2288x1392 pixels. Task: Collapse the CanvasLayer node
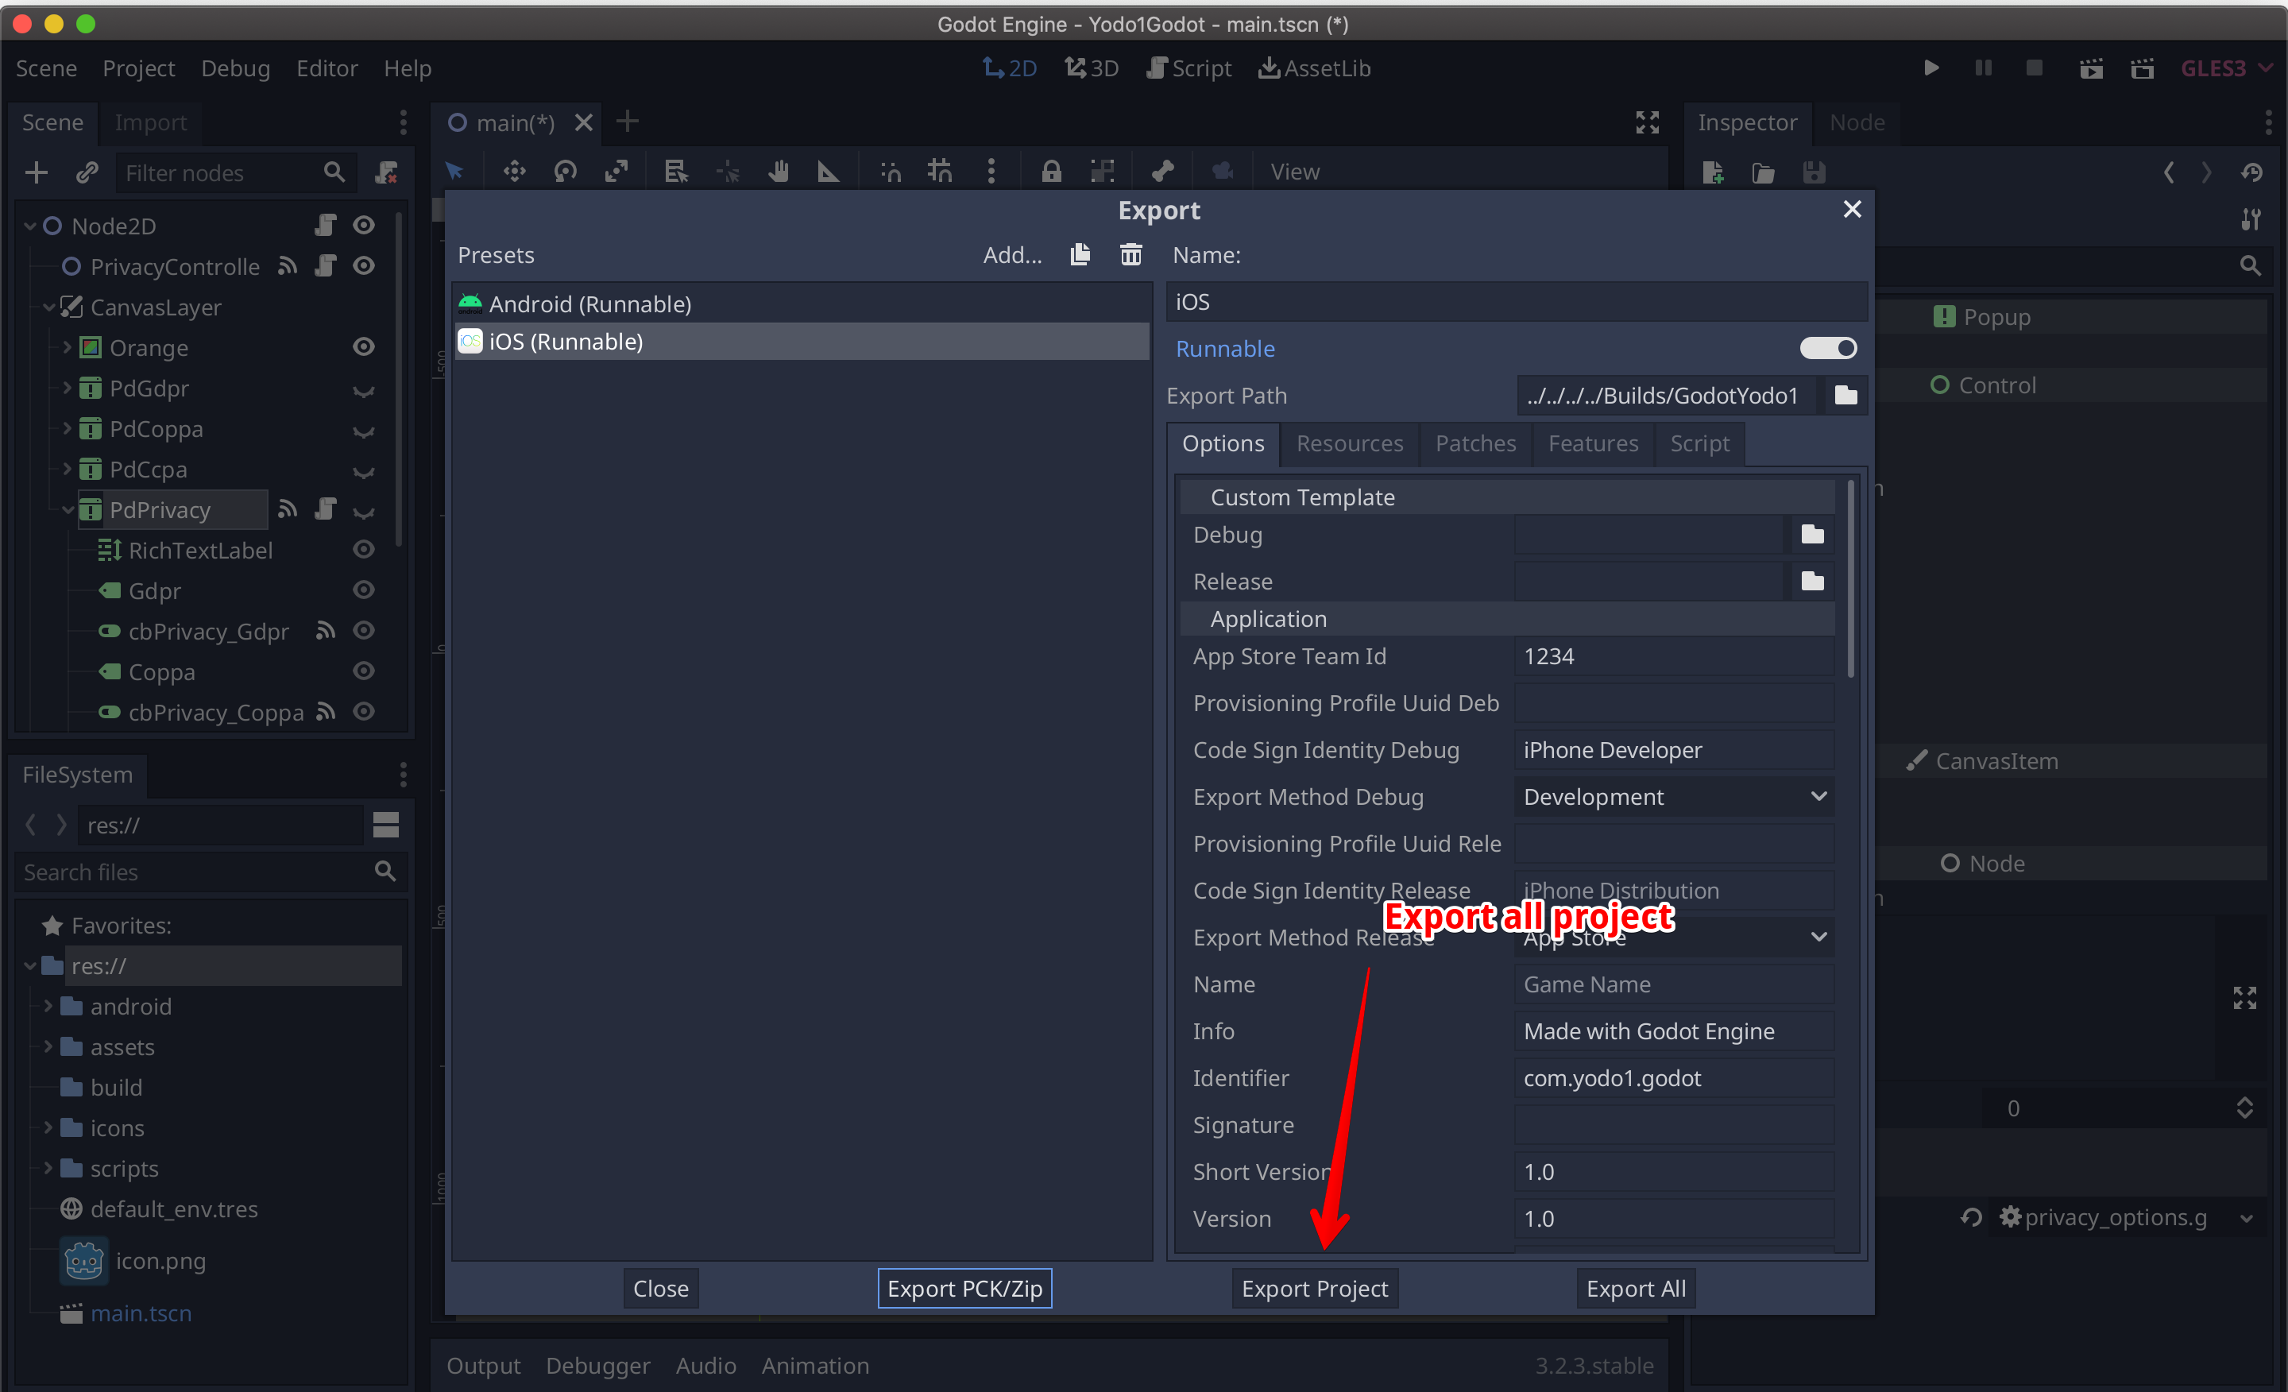click(x=48, y=307)
